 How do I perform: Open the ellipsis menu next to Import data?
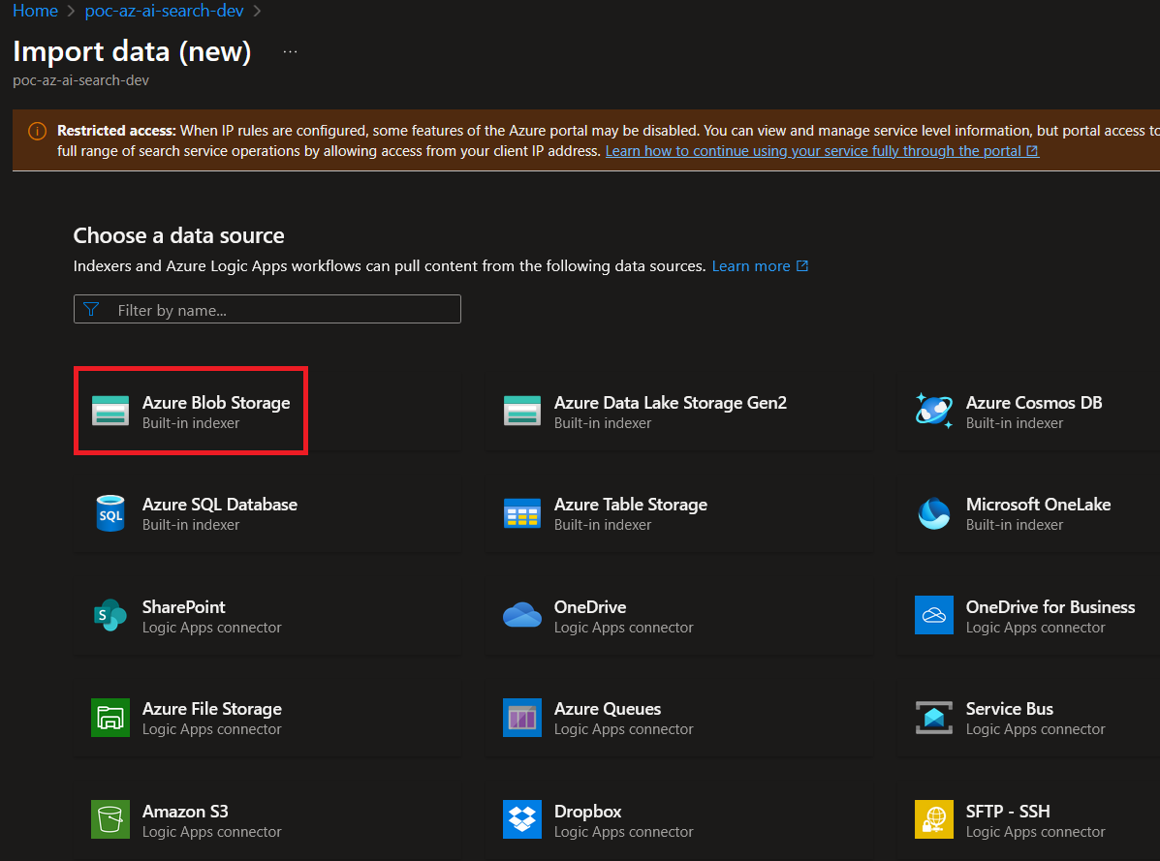[x=290, y=51]
